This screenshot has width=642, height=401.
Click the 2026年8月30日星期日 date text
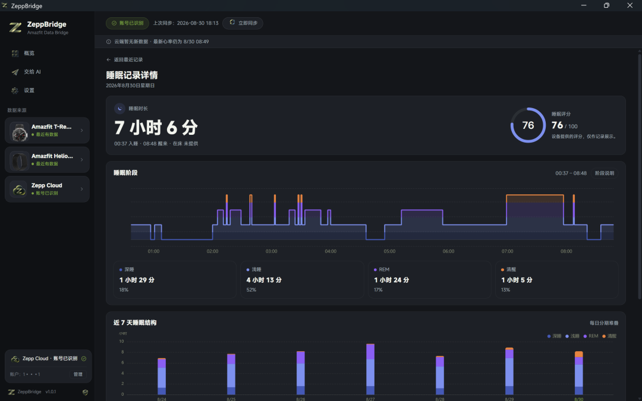(130, 86)
